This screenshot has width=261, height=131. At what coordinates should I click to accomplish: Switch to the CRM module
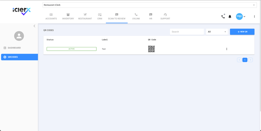pos(100,17)
